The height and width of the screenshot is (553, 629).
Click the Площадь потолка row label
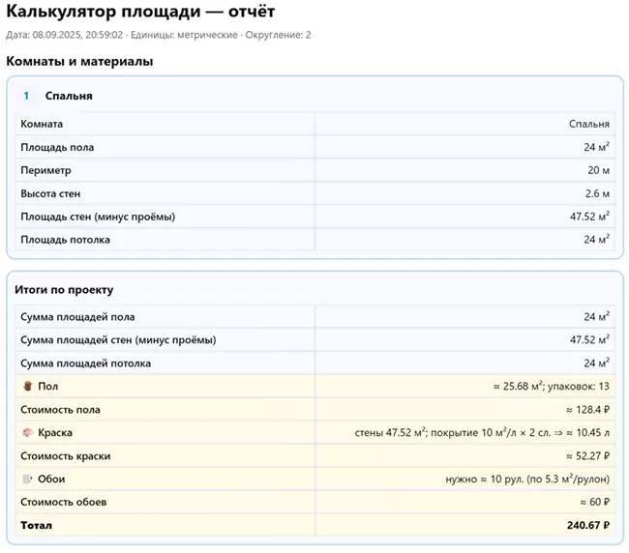66,240
